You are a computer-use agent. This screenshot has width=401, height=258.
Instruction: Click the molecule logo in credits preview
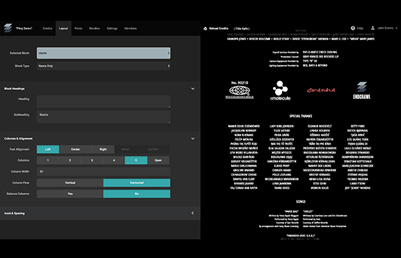(280, 91)
